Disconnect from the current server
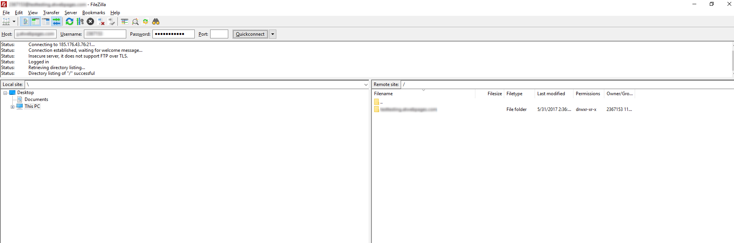The width and height of the screenshot is (734, 243). coord(101,22)
